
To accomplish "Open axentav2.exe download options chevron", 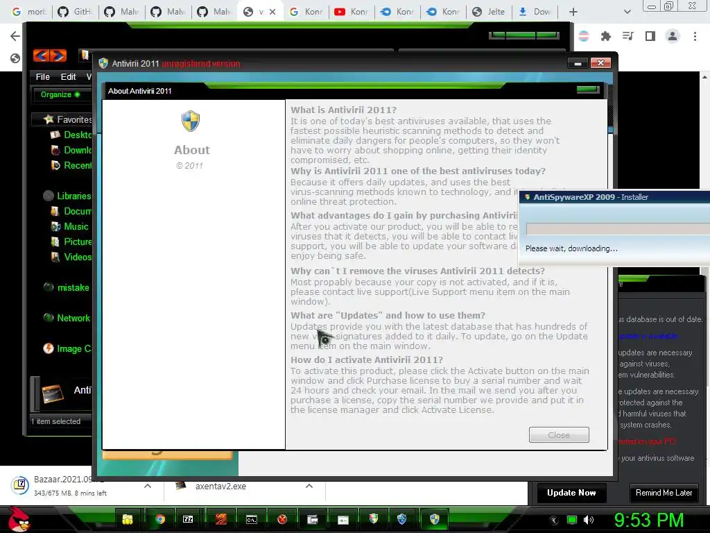I will pyautogui.click(x=309, y=486).
